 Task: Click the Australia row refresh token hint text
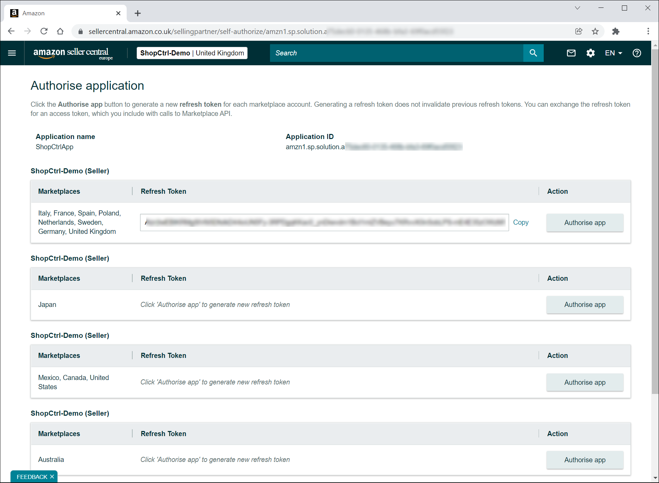coord(215,460)
